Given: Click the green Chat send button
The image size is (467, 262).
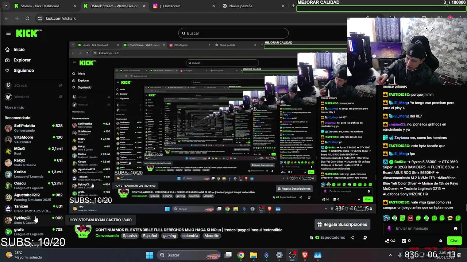Looking at the screenshot, I should [x=454, y=241].
